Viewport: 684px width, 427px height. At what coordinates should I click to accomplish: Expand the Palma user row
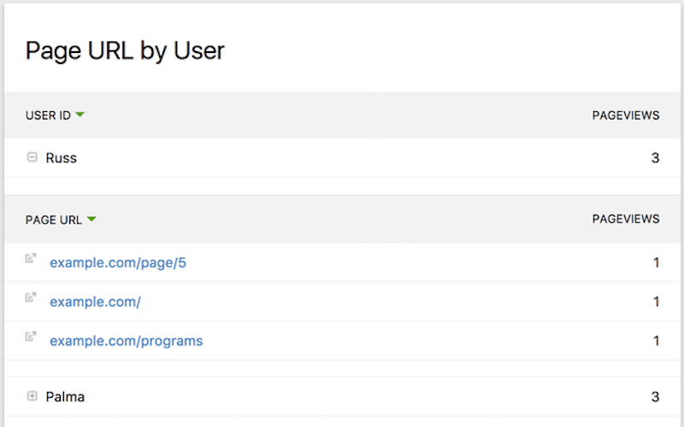(x=32, y=396)
